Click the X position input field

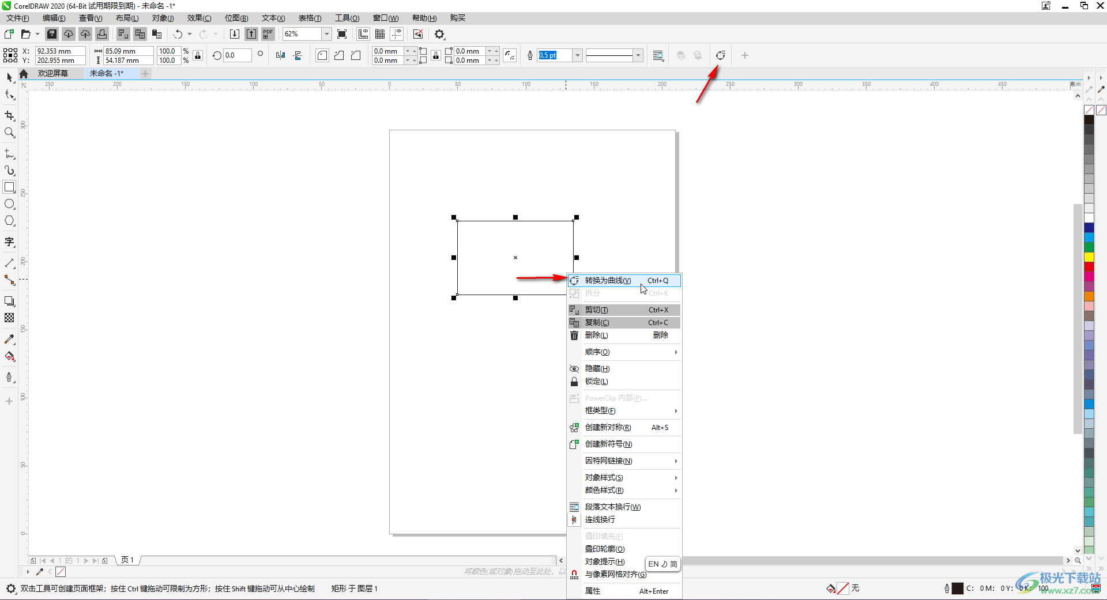point(60,51)
